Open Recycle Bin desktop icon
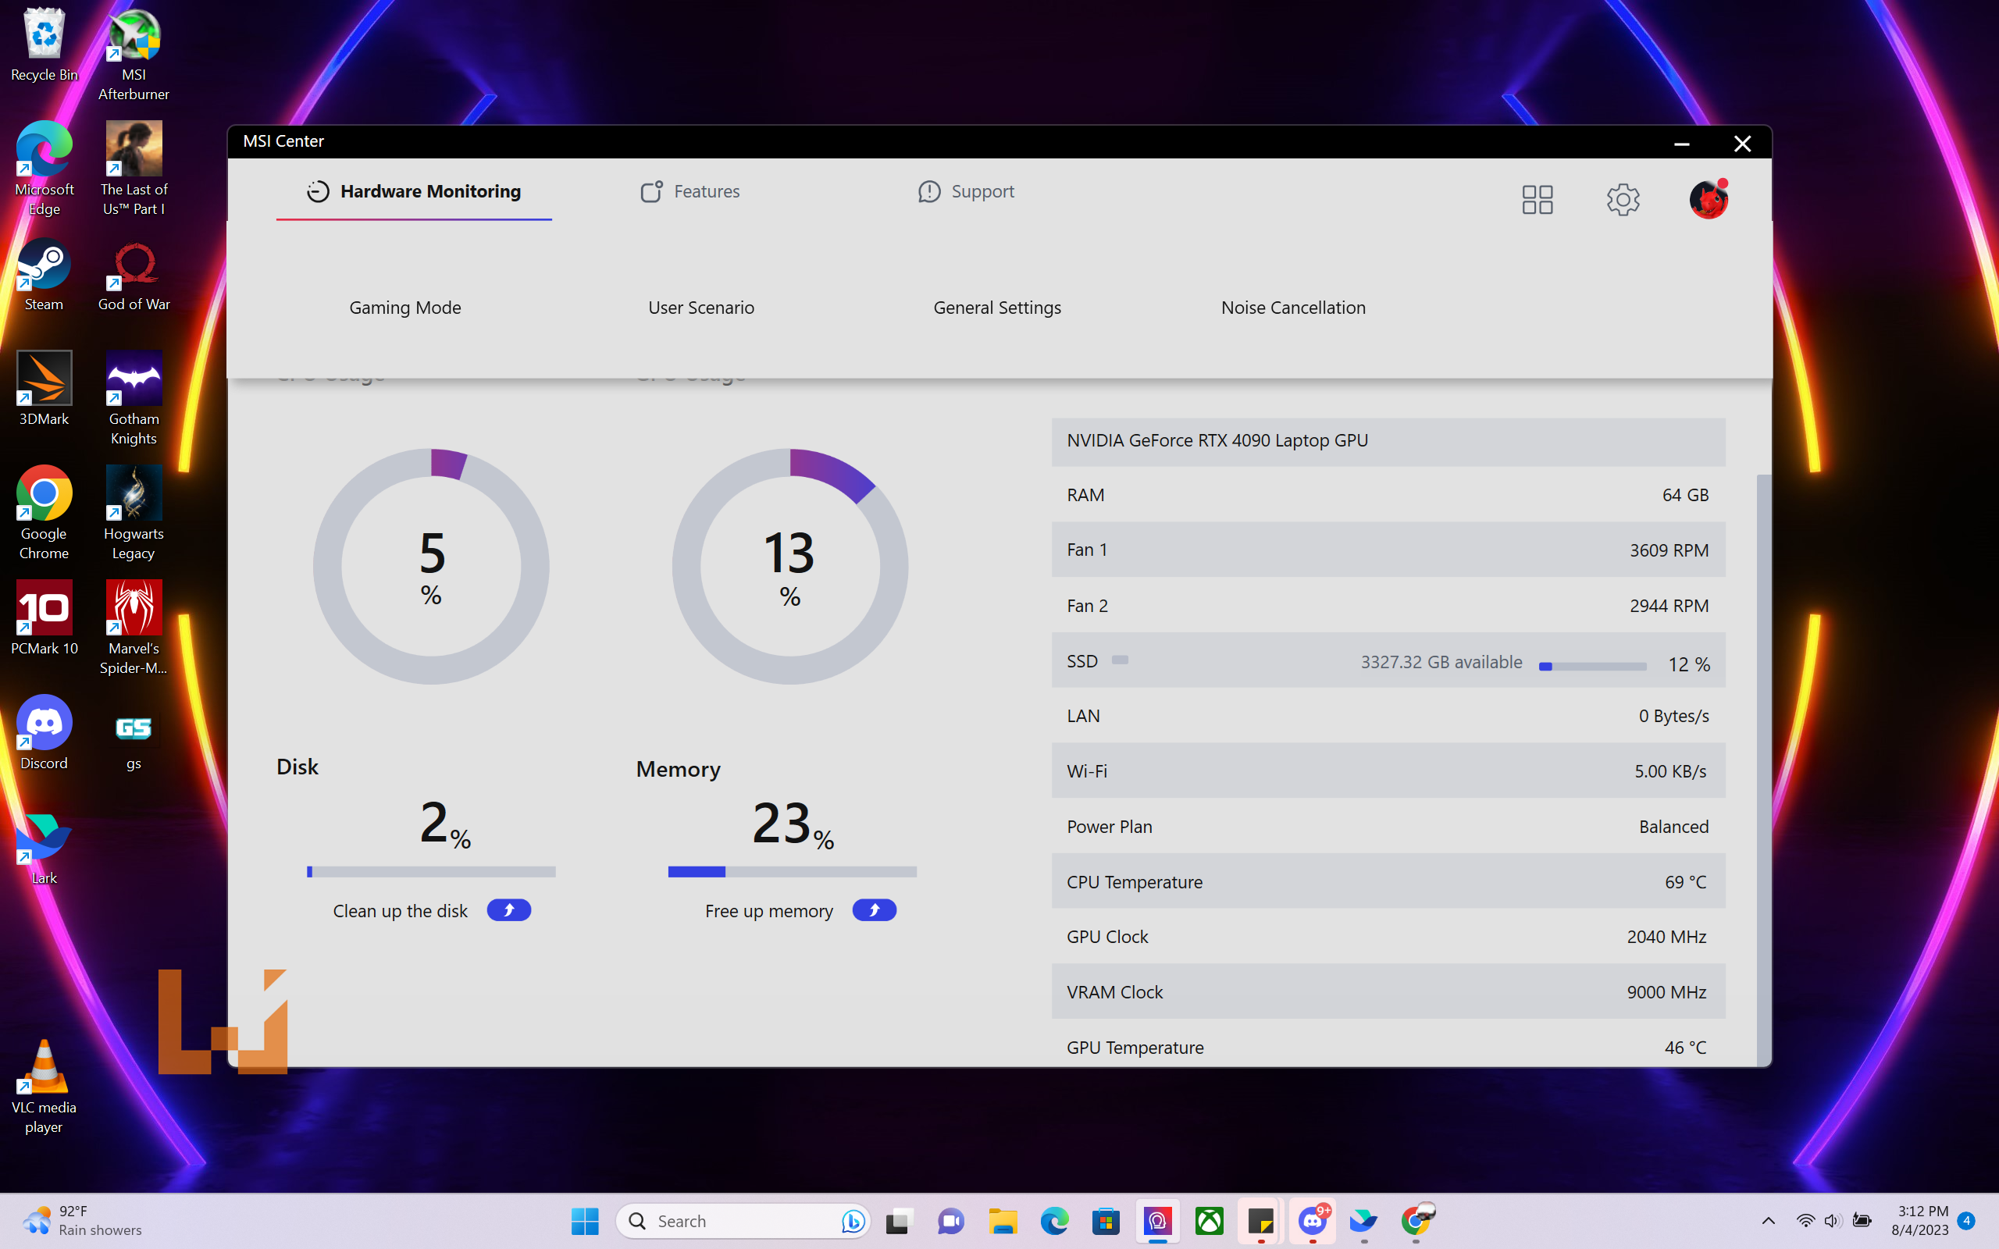 44,44
